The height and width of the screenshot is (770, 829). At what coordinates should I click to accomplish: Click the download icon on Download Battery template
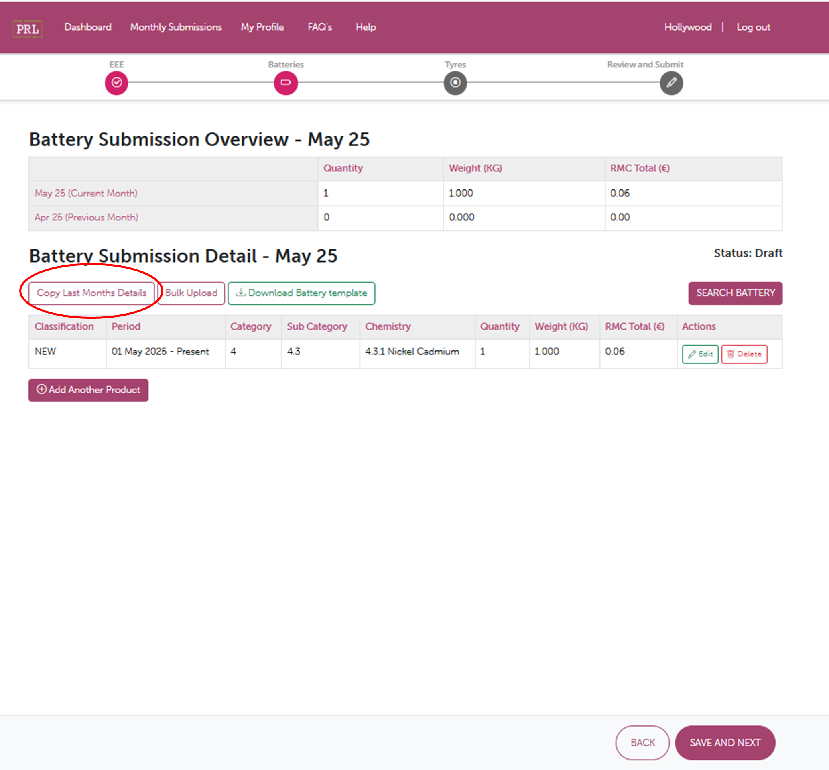pos(241,293)
